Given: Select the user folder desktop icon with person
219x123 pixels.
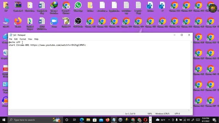Looking at the screenshot, I should click(6, 6).
